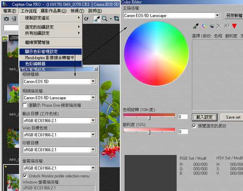The height and width of the screenshot is (191, 243).
Task: Click the red downward triangle icon
Action: (x=234, y=26)
